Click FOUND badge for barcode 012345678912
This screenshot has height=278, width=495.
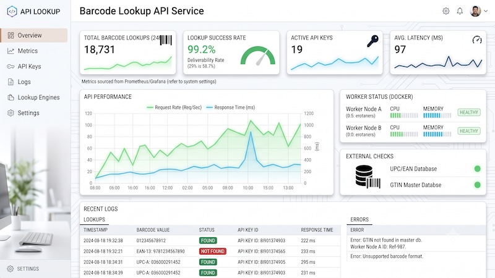208,240
